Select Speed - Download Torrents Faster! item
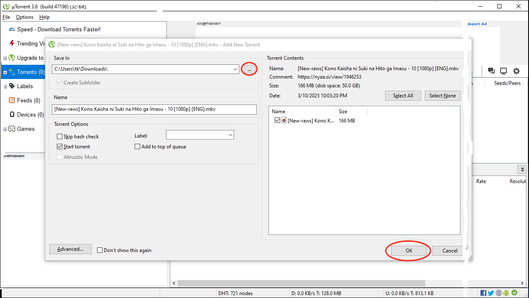The image size is (529, 298). (59, 30)
